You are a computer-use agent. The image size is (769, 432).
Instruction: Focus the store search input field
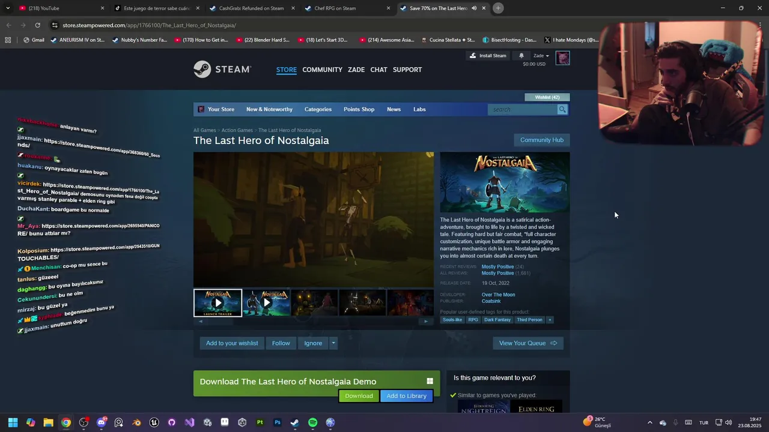point(523,109)
